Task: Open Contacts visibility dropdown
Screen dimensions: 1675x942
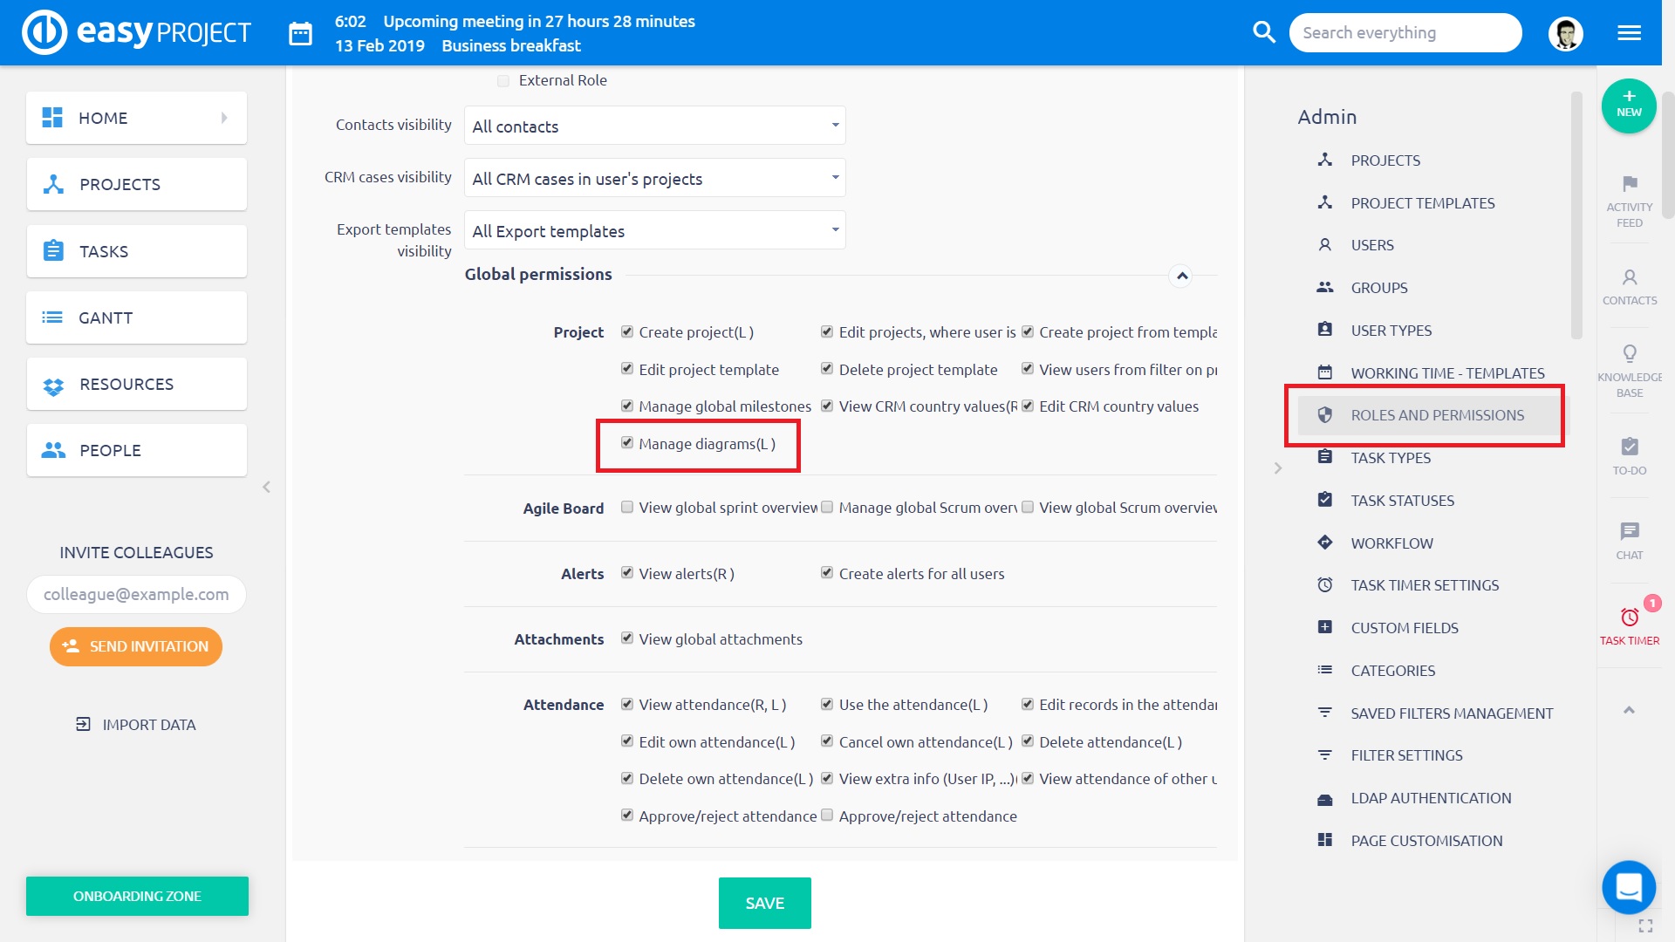Action: (654, 126)
